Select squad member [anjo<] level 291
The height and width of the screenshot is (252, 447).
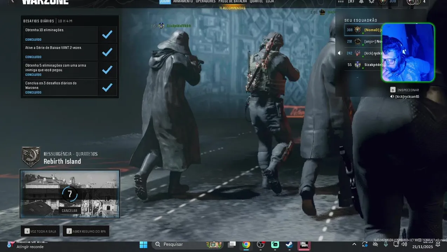[363, 42]
